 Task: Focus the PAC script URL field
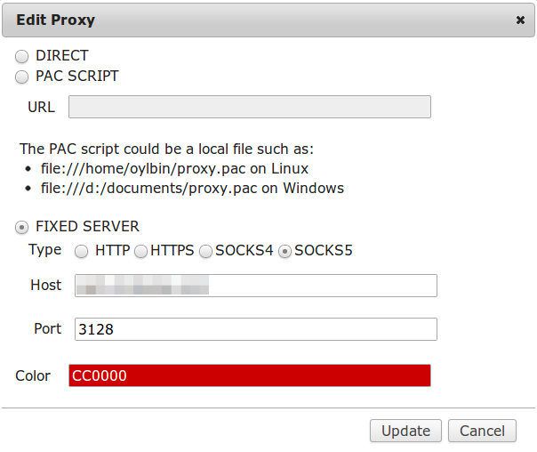coord(250,107)
